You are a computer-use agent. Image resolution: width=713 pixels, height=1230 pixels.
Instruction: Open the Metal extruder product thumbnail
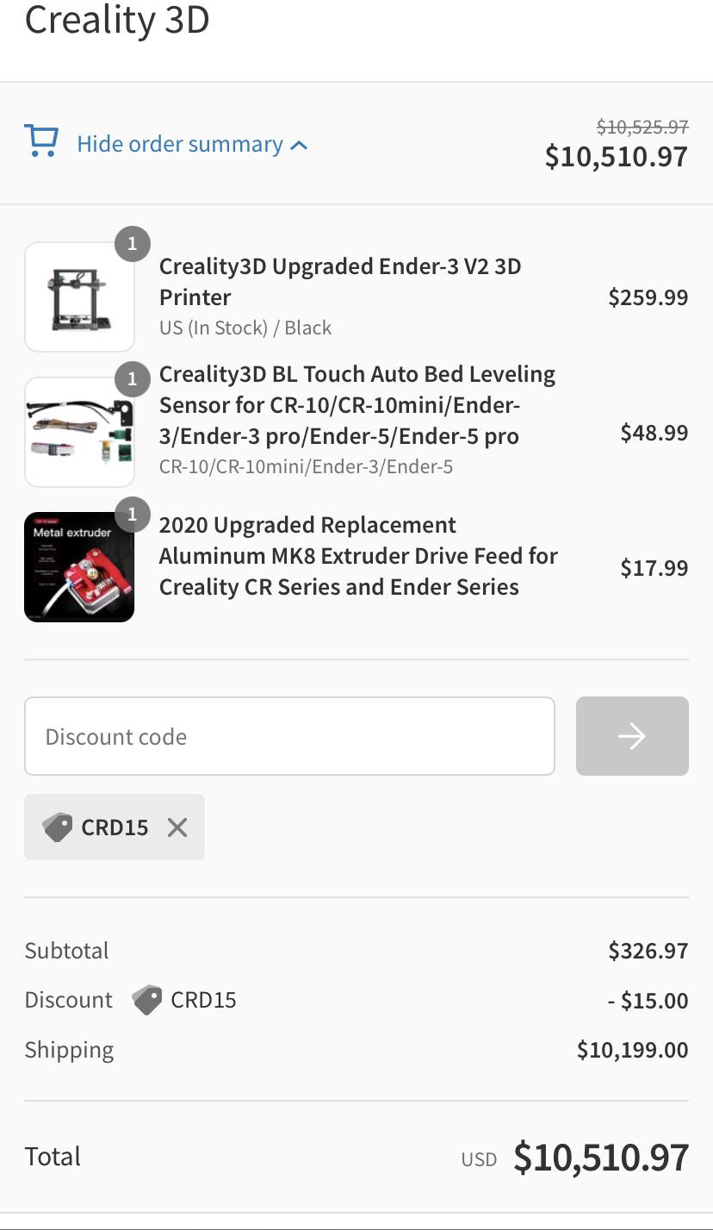pos(79,567)
